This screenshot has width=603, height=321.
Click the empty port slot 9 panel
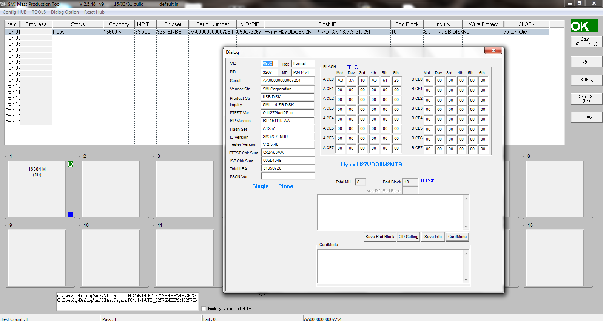(37, 258)
